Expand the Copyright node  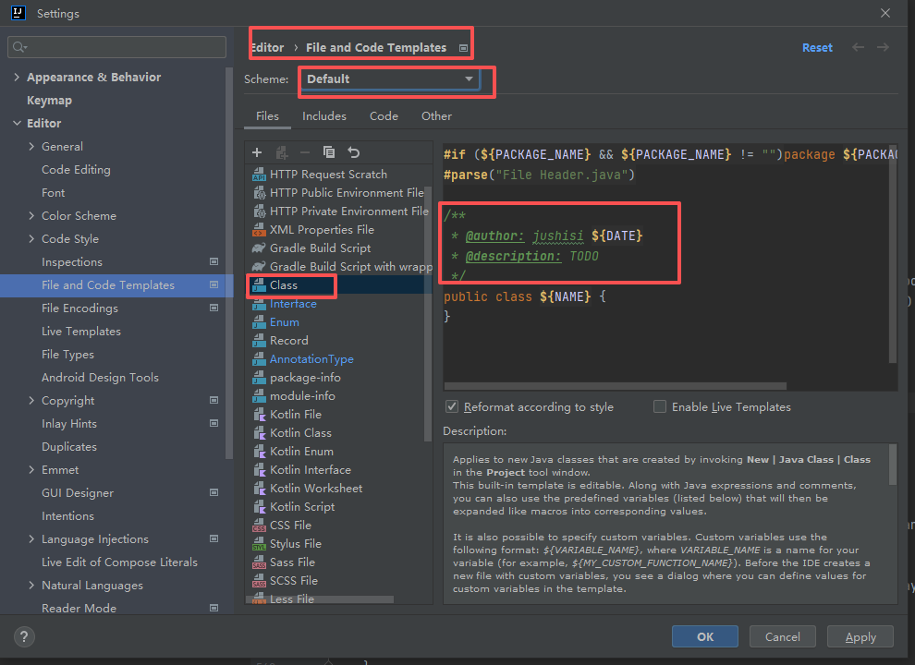[x=31, y=400]
